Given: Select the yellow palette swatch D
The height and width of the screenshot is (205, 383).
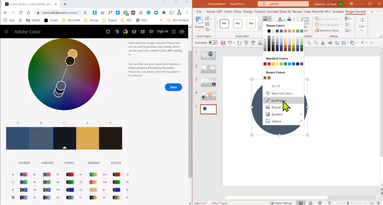Looking at the screenshot, I should click(x=88, y=138).
